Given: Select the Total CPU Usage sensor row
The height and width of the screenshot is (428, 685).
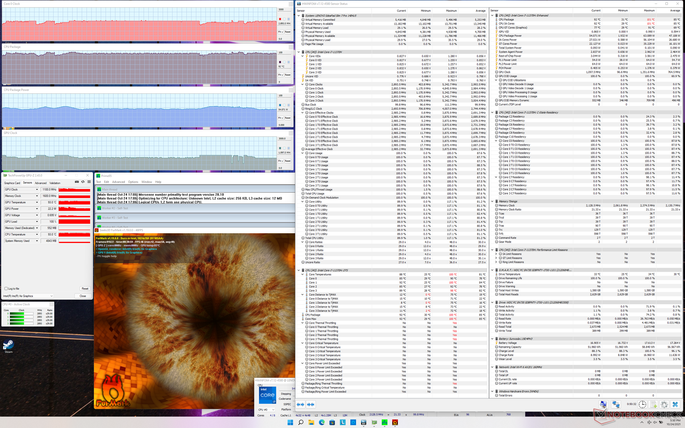Looking at the screenshot, I should (x=394, y=194).
